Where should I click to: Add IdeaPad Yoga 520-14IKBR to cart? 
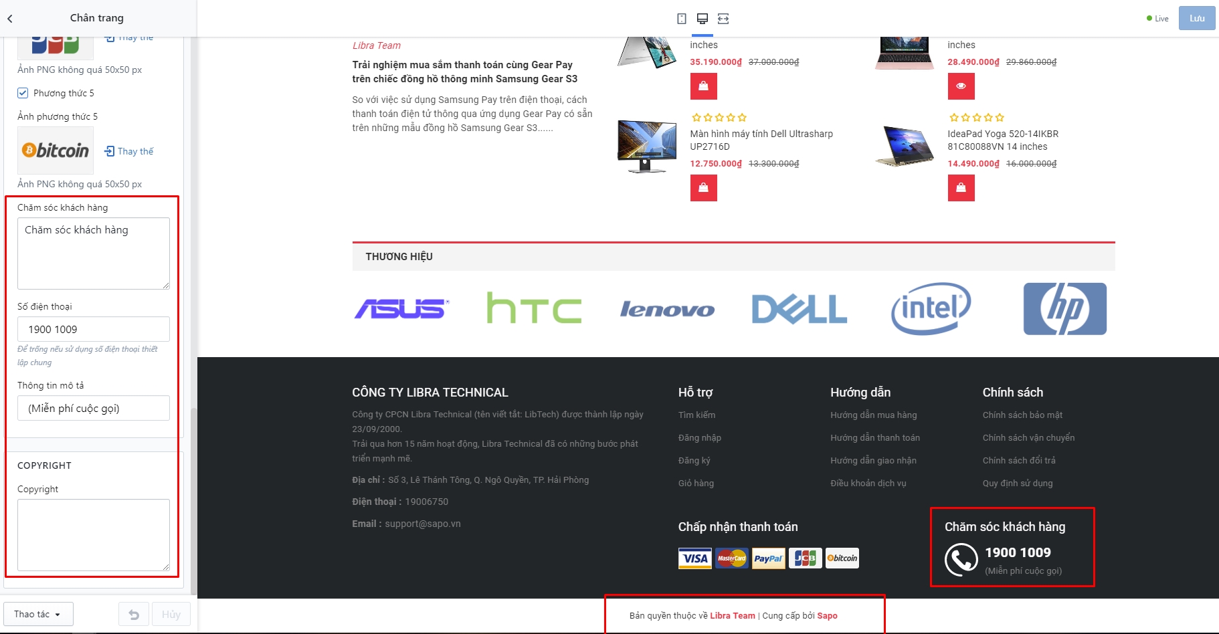pos(961,188)
